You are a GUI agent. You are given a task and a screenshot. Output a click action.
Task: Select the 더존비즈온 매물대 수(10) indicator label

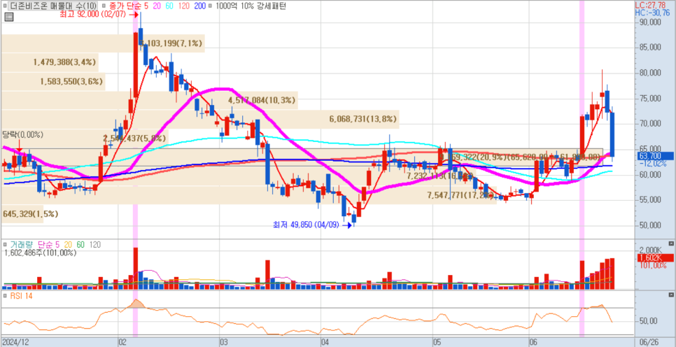pyautogui.click(x=52, y=6)
